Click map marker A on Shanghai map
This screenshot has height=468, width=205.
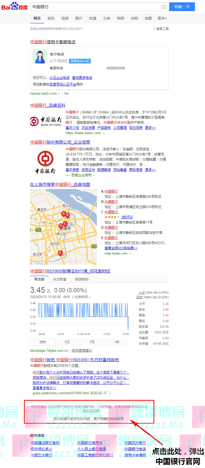64,214
